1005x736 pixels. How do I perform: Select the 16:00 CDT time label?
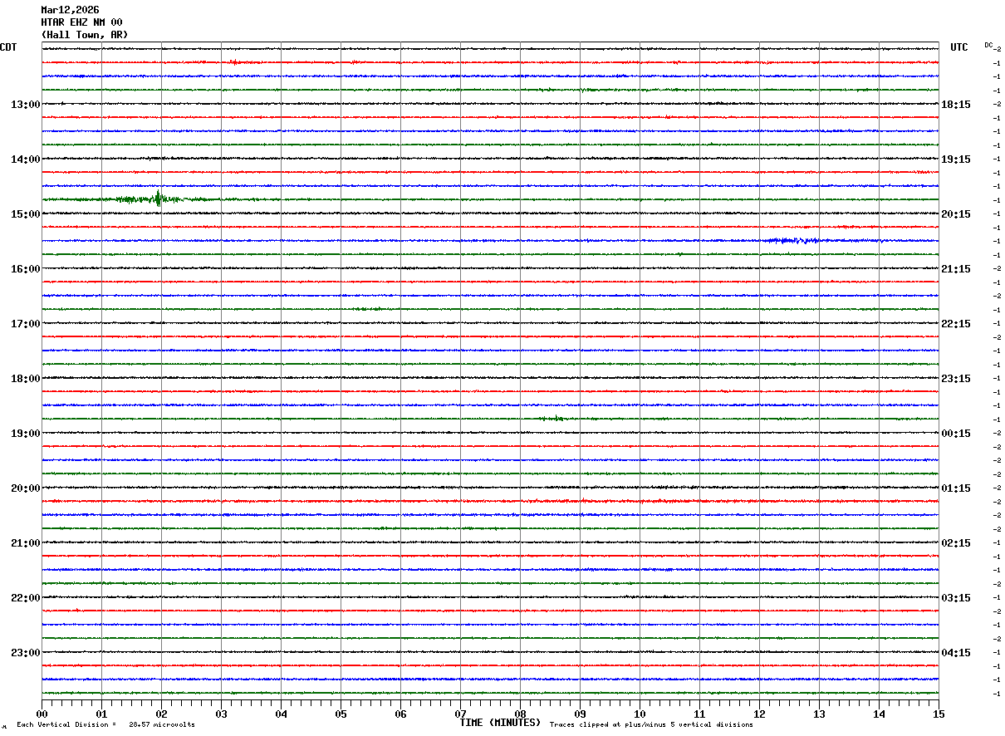tap(25, 269)
